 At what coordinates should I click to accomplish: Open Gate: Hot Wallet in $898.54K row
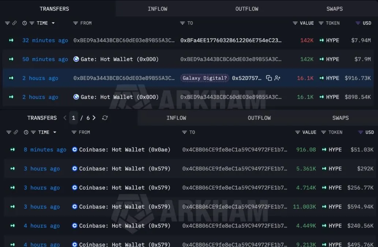[119, 97]
